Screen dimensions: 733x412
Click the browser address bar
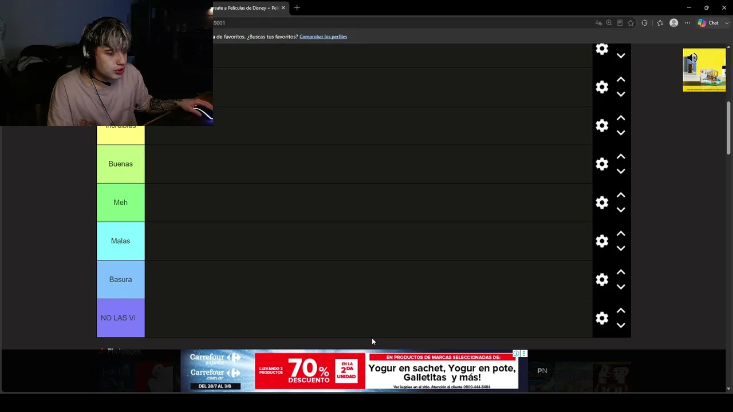tap(401, 23)
